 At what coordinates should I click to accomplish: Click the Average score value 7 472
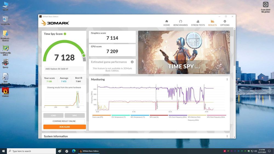pyautogui.click(x=64, y=82)
